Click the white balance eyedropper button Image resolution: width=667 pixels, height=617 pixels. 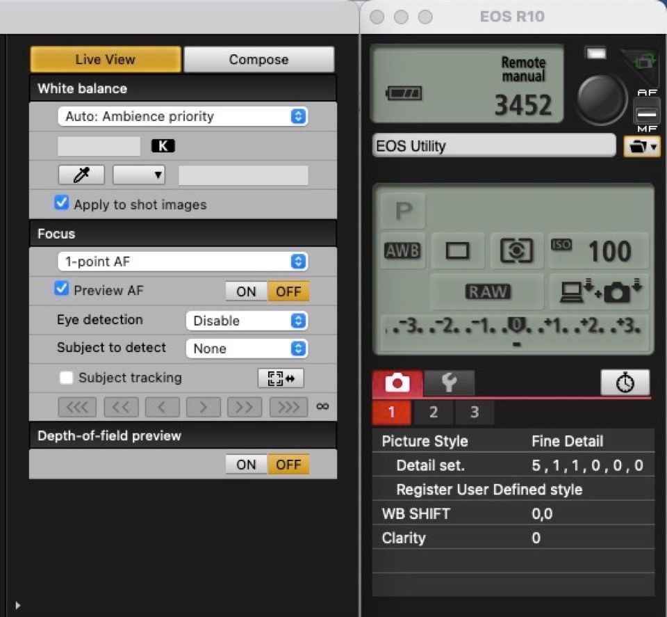[x=81, y=175]
